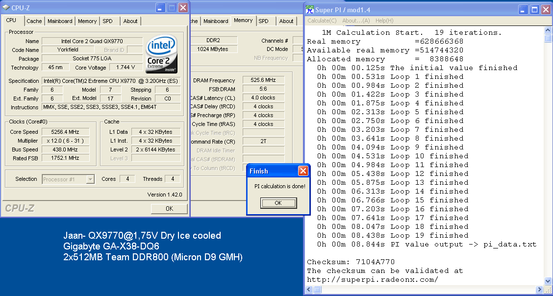Click the DRAM Frequency value '525.6 MHz'
The image size is (553, 296).
(263, 80)
